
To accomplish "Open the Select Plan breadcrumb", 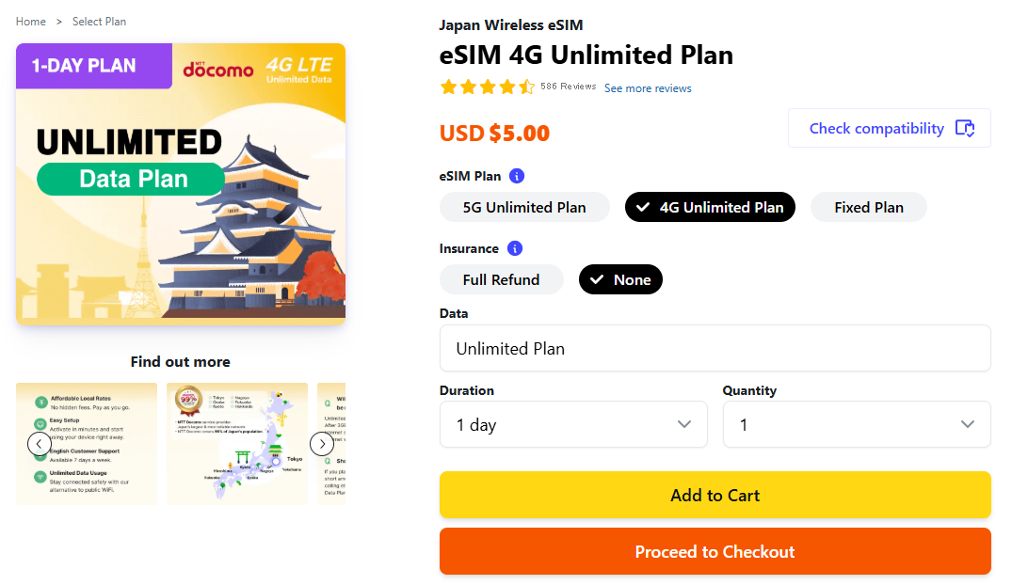I will [x=99, y=22].
